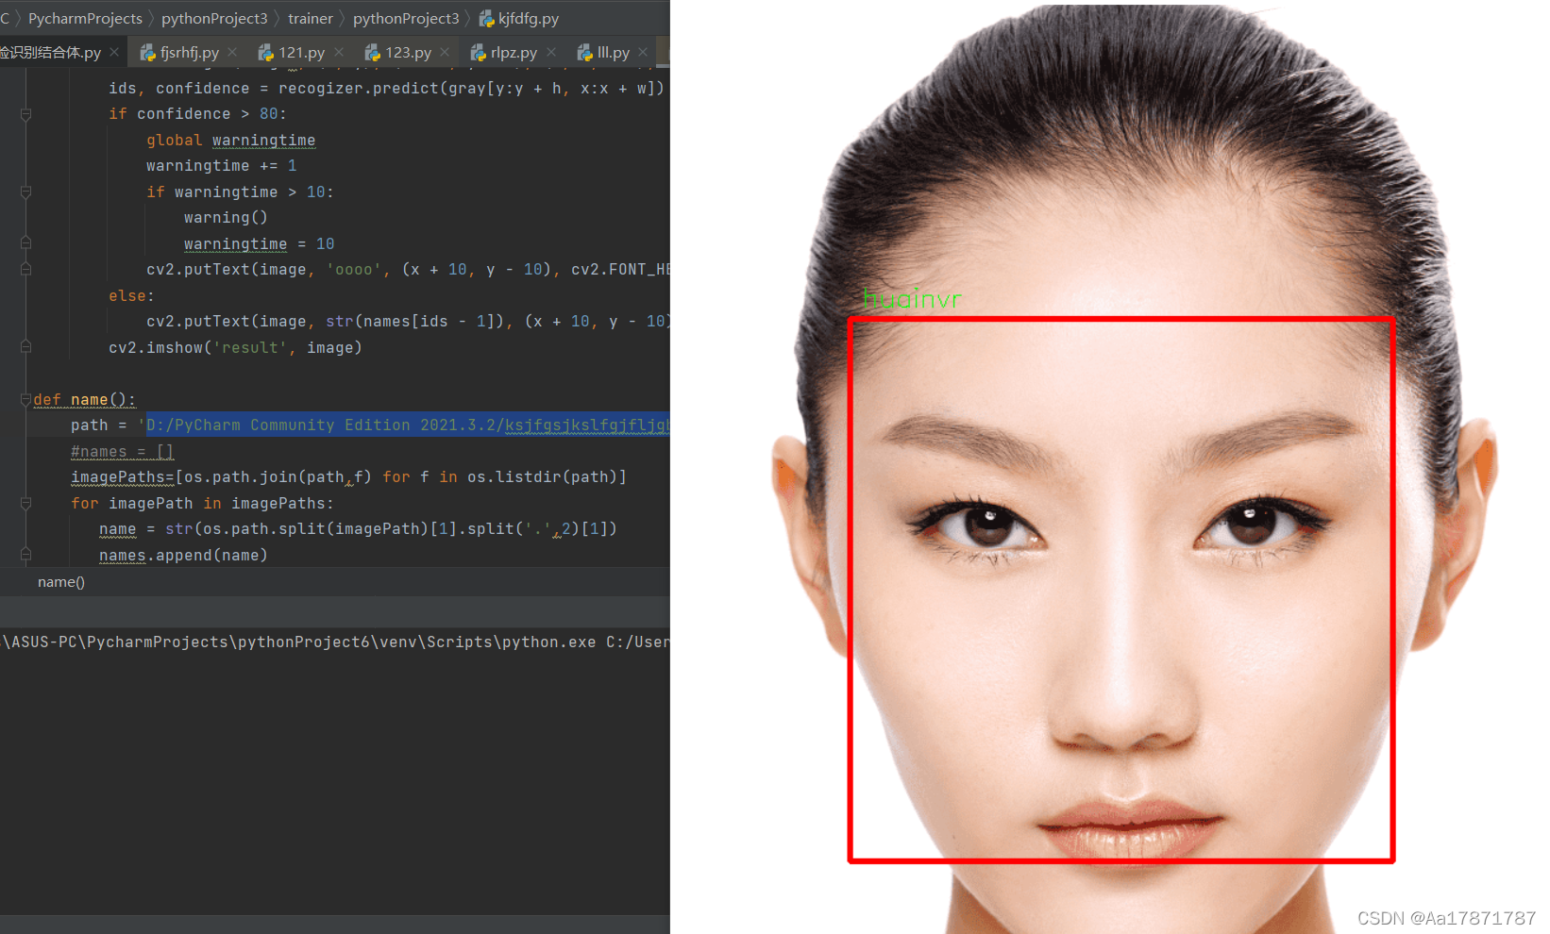
Task: Click the 'name = str(os.path.split' line
Action: [358, 529]
